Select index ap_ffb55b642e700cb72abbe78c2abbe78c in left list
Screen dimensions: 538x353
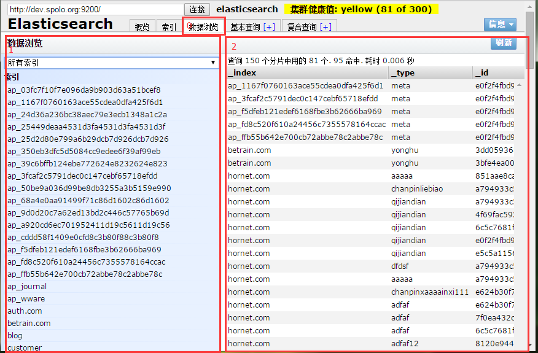coord(85,274)
